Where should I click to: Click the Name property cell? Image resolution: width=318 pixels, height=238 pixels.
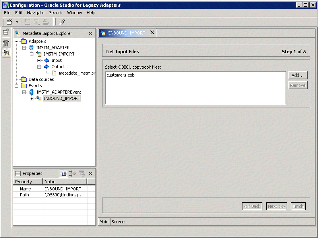pos(28,189)
